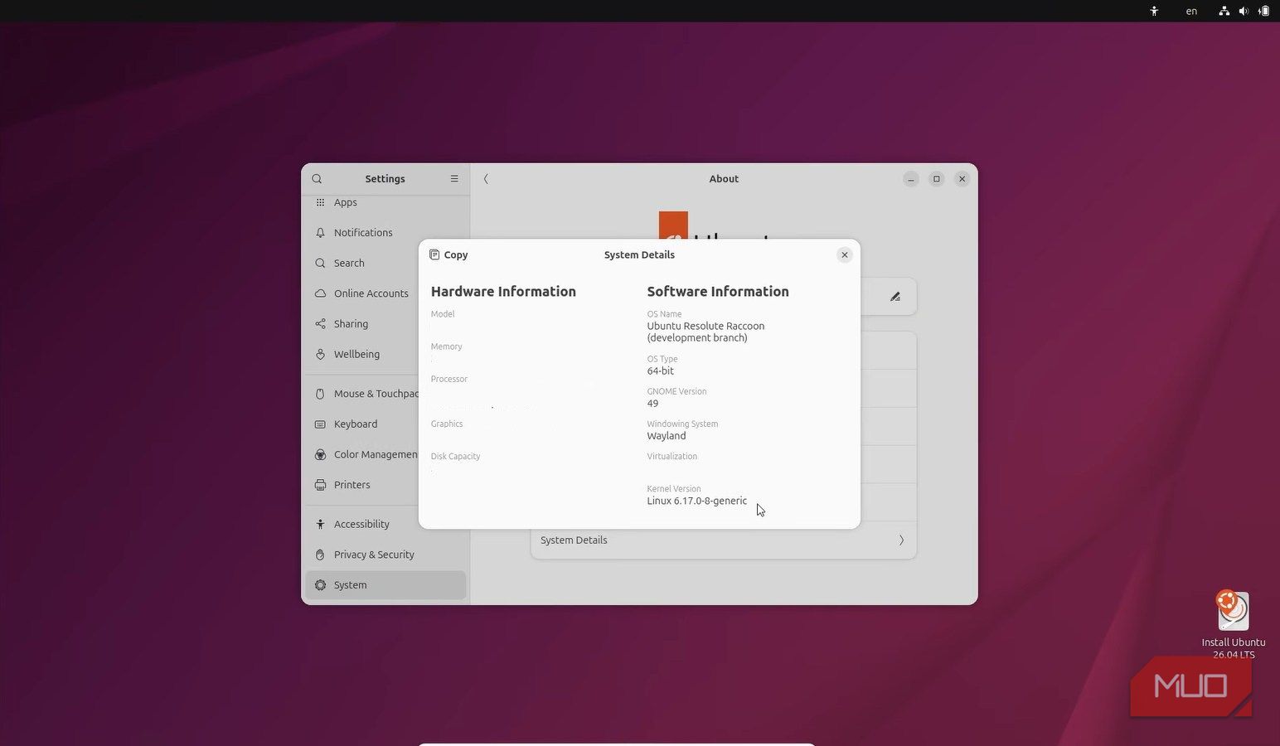Open Search settings in sidebar
The image size is (1280, 746).
[385, 263]
